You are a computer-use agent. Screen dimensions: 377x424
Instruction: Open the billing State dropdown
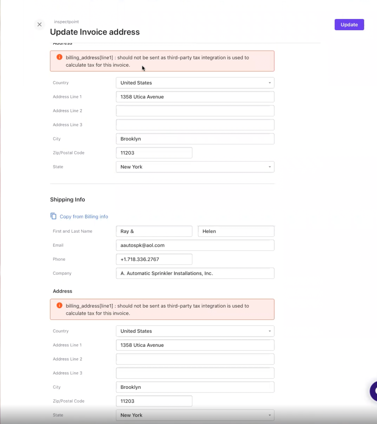195,167
